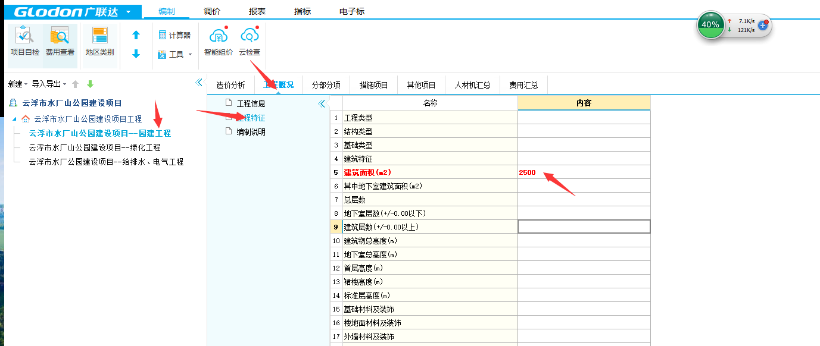Open the 费用汇总 tab
The image size is (820, 346).
[523, 85]
